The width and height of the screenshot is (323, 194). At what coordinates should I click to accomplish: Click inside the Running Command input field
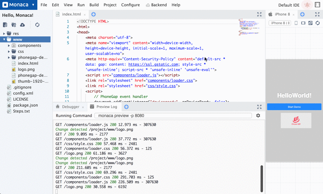point(173,116)
